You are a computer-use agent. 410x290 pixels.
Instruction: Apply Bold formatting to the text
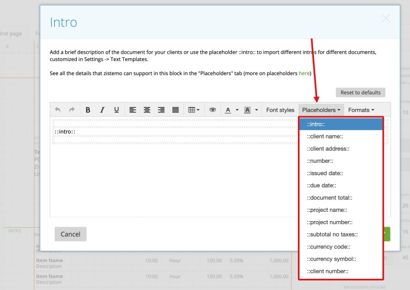(88, 110)
